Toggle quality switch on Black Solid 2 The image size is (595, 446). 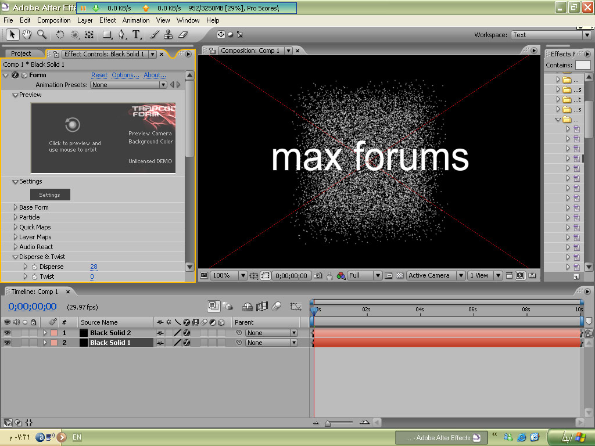coord(177,333)
